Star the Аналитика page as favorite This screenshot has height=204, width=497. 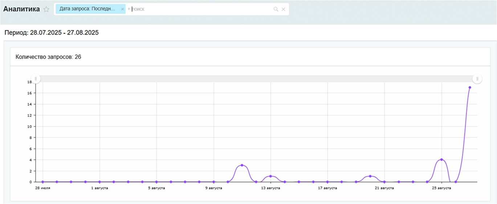tap(46, 9)
